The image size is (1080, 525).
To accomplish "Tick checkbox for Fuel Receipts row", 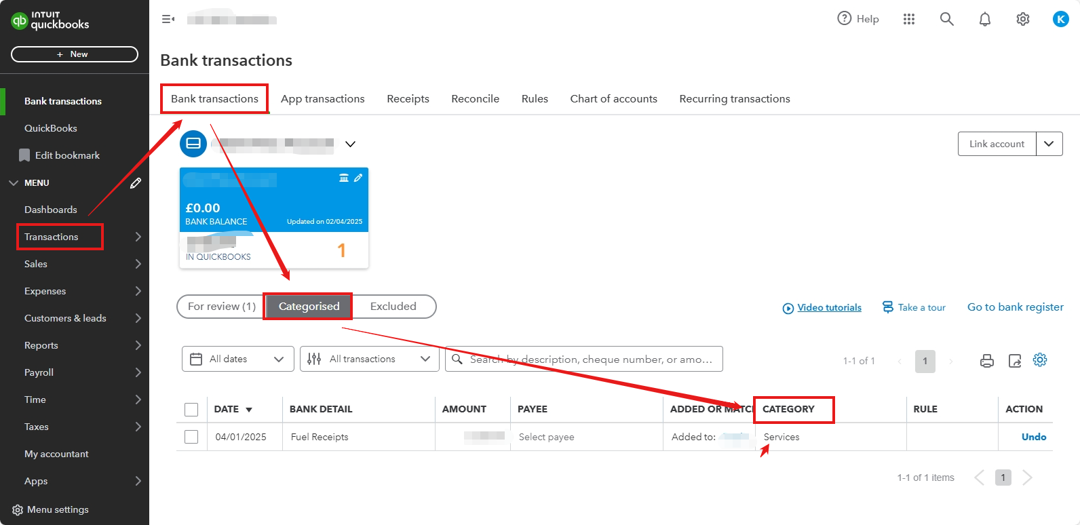I will 191,437.
